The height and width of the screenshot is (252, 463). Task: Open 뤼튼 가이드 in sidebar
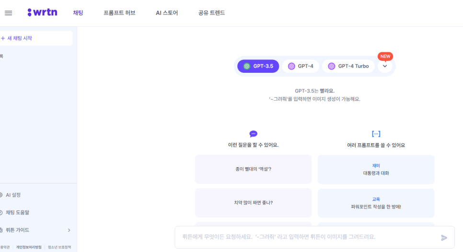tap(17, 230)
